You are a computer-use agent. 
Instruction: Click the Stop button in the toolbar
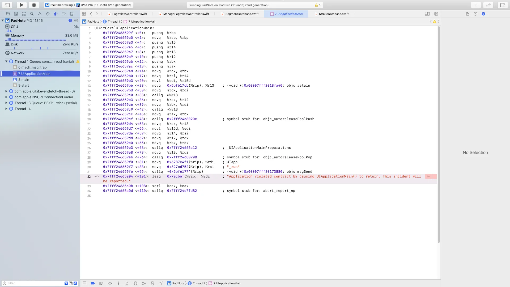[34, 5]
